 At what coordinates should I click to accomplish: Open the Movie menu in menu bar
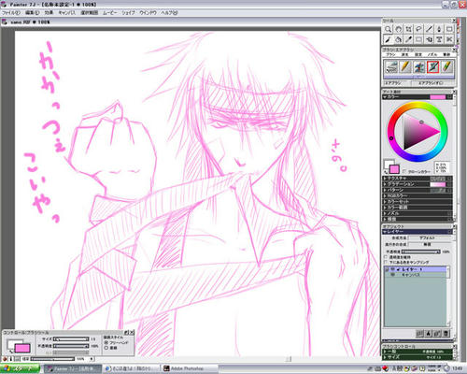coord(109,13)
